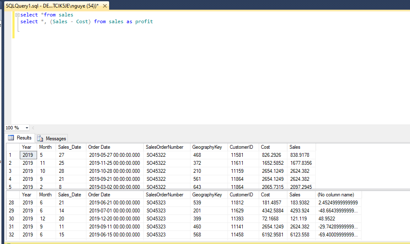Select row 28 header in second grid
This screenshot has width=410, height=244.
pos(13,203)
